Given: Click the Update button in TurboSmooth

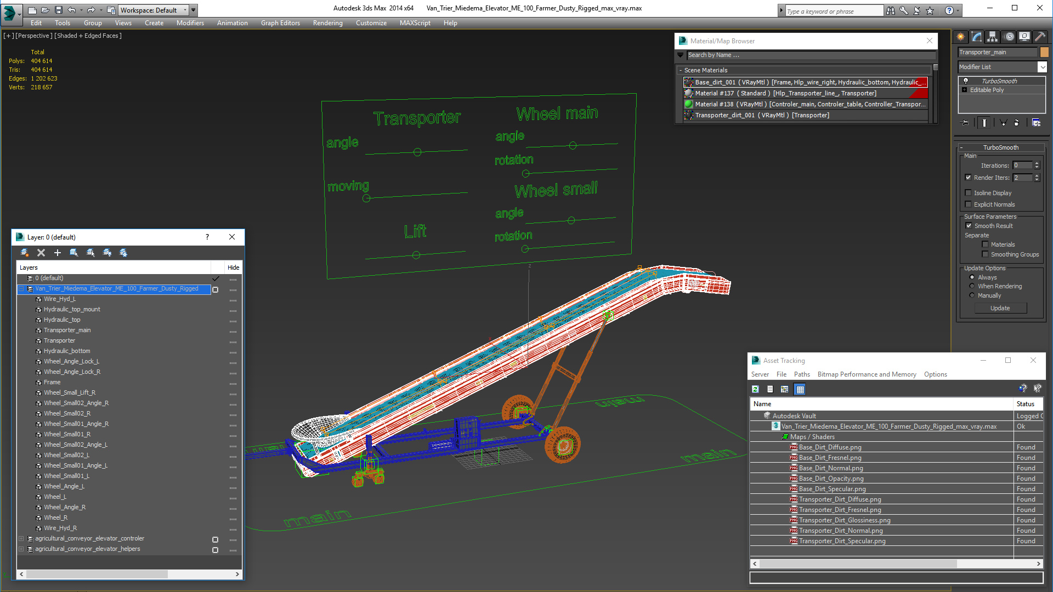Looking at the screenshot, I should click(1000, 308).
